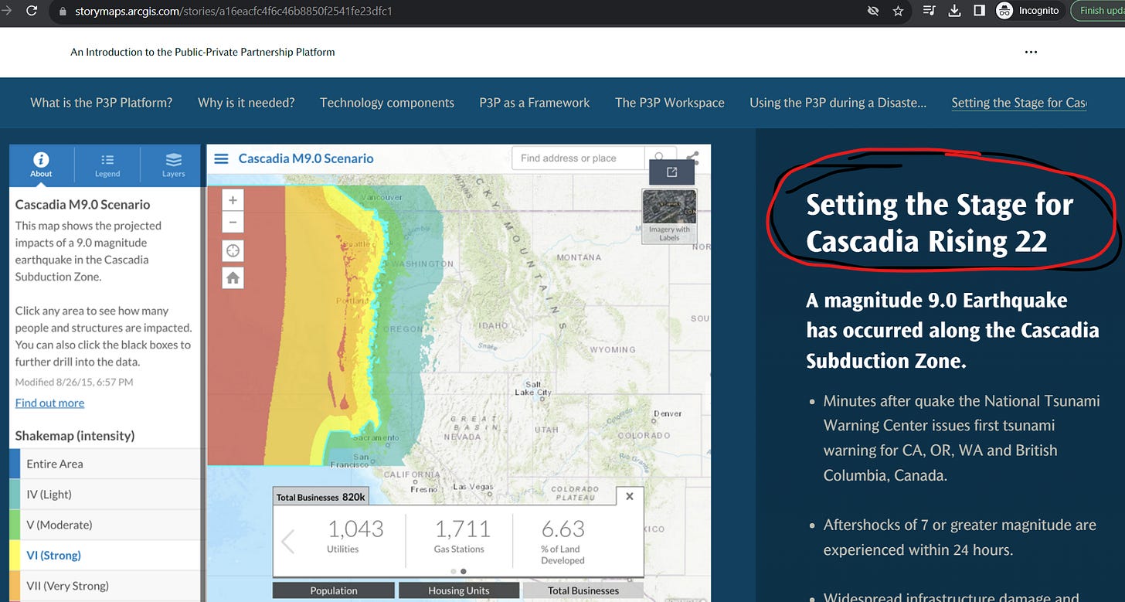Switch to the Layers panel tab
Viewport: 1125px width, 602px height.
(x=173, y=165)
